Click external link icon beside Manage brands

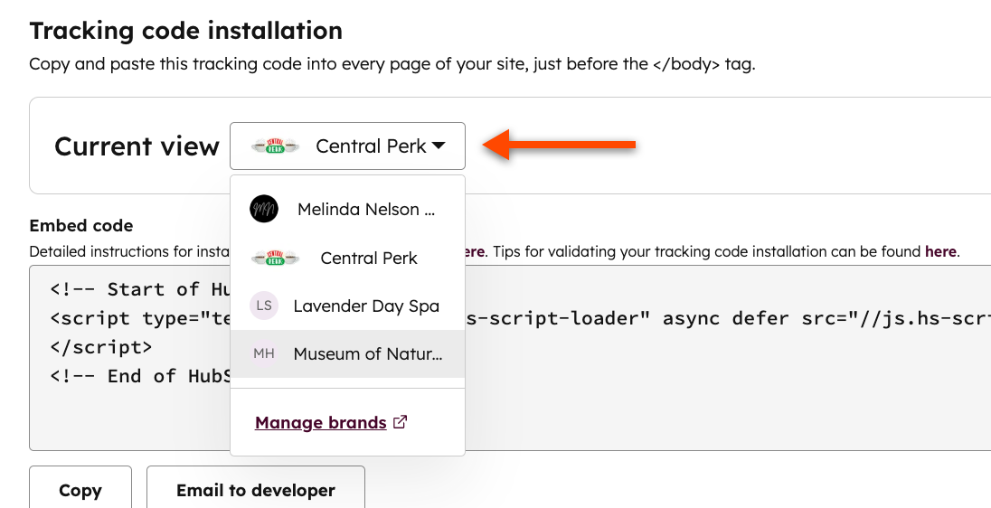(400, 421)
